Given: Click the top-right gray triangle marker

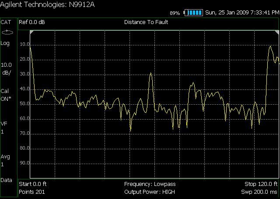Looking at the screenshot, I should (x=276, y=33).
